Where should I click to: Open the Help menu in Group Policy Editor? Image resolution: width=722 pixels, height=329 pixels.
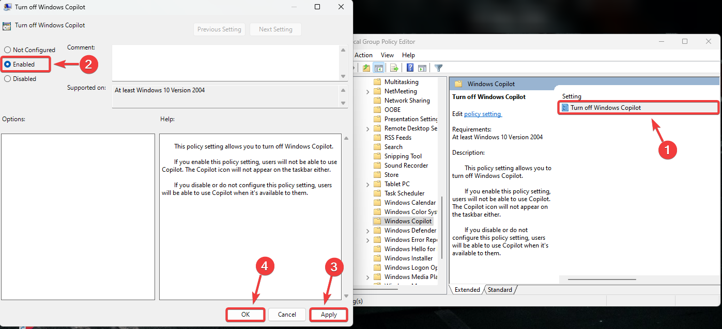408,55
